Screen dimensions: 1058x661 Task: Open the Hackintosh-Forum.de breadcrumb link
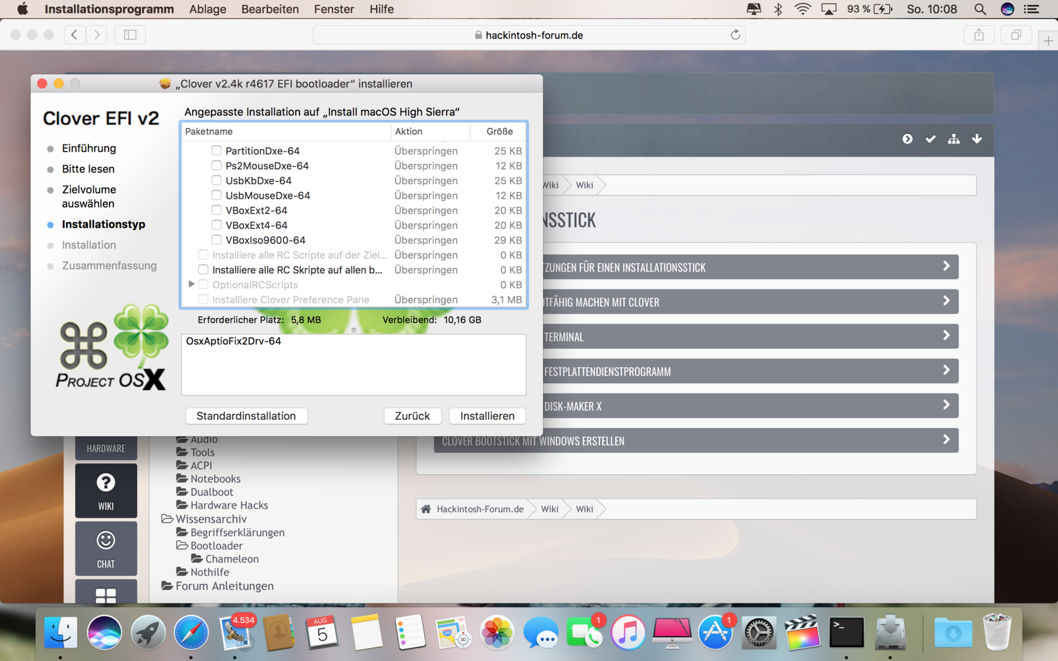(480, 509)
